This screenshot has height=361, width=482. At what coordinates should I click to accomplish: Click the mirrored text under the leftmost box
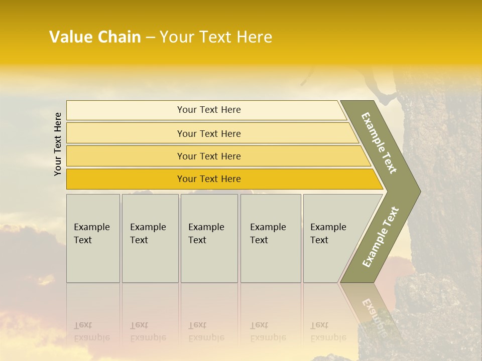coord(92,331)
